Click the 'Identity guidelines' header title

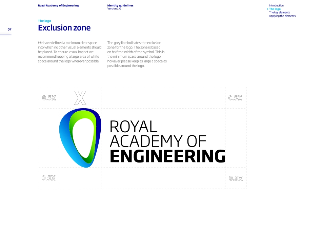tap(120, 6)
